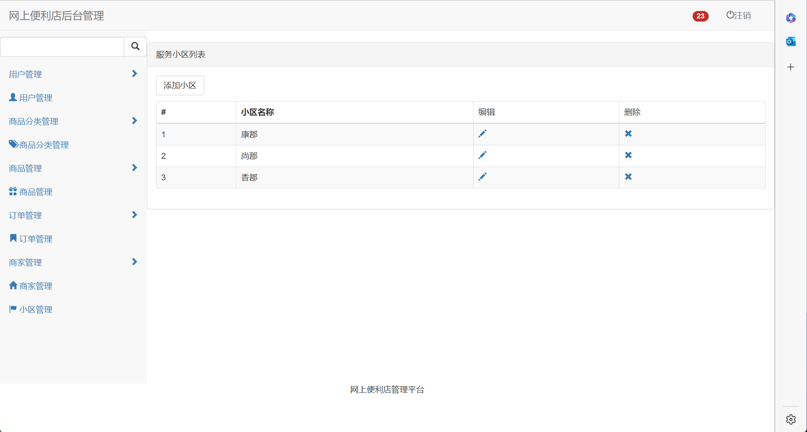Expand the 用户管理 chevron menu
This screenshot has height=432, width=807.
pyautogui.click(x=134, y=74)
